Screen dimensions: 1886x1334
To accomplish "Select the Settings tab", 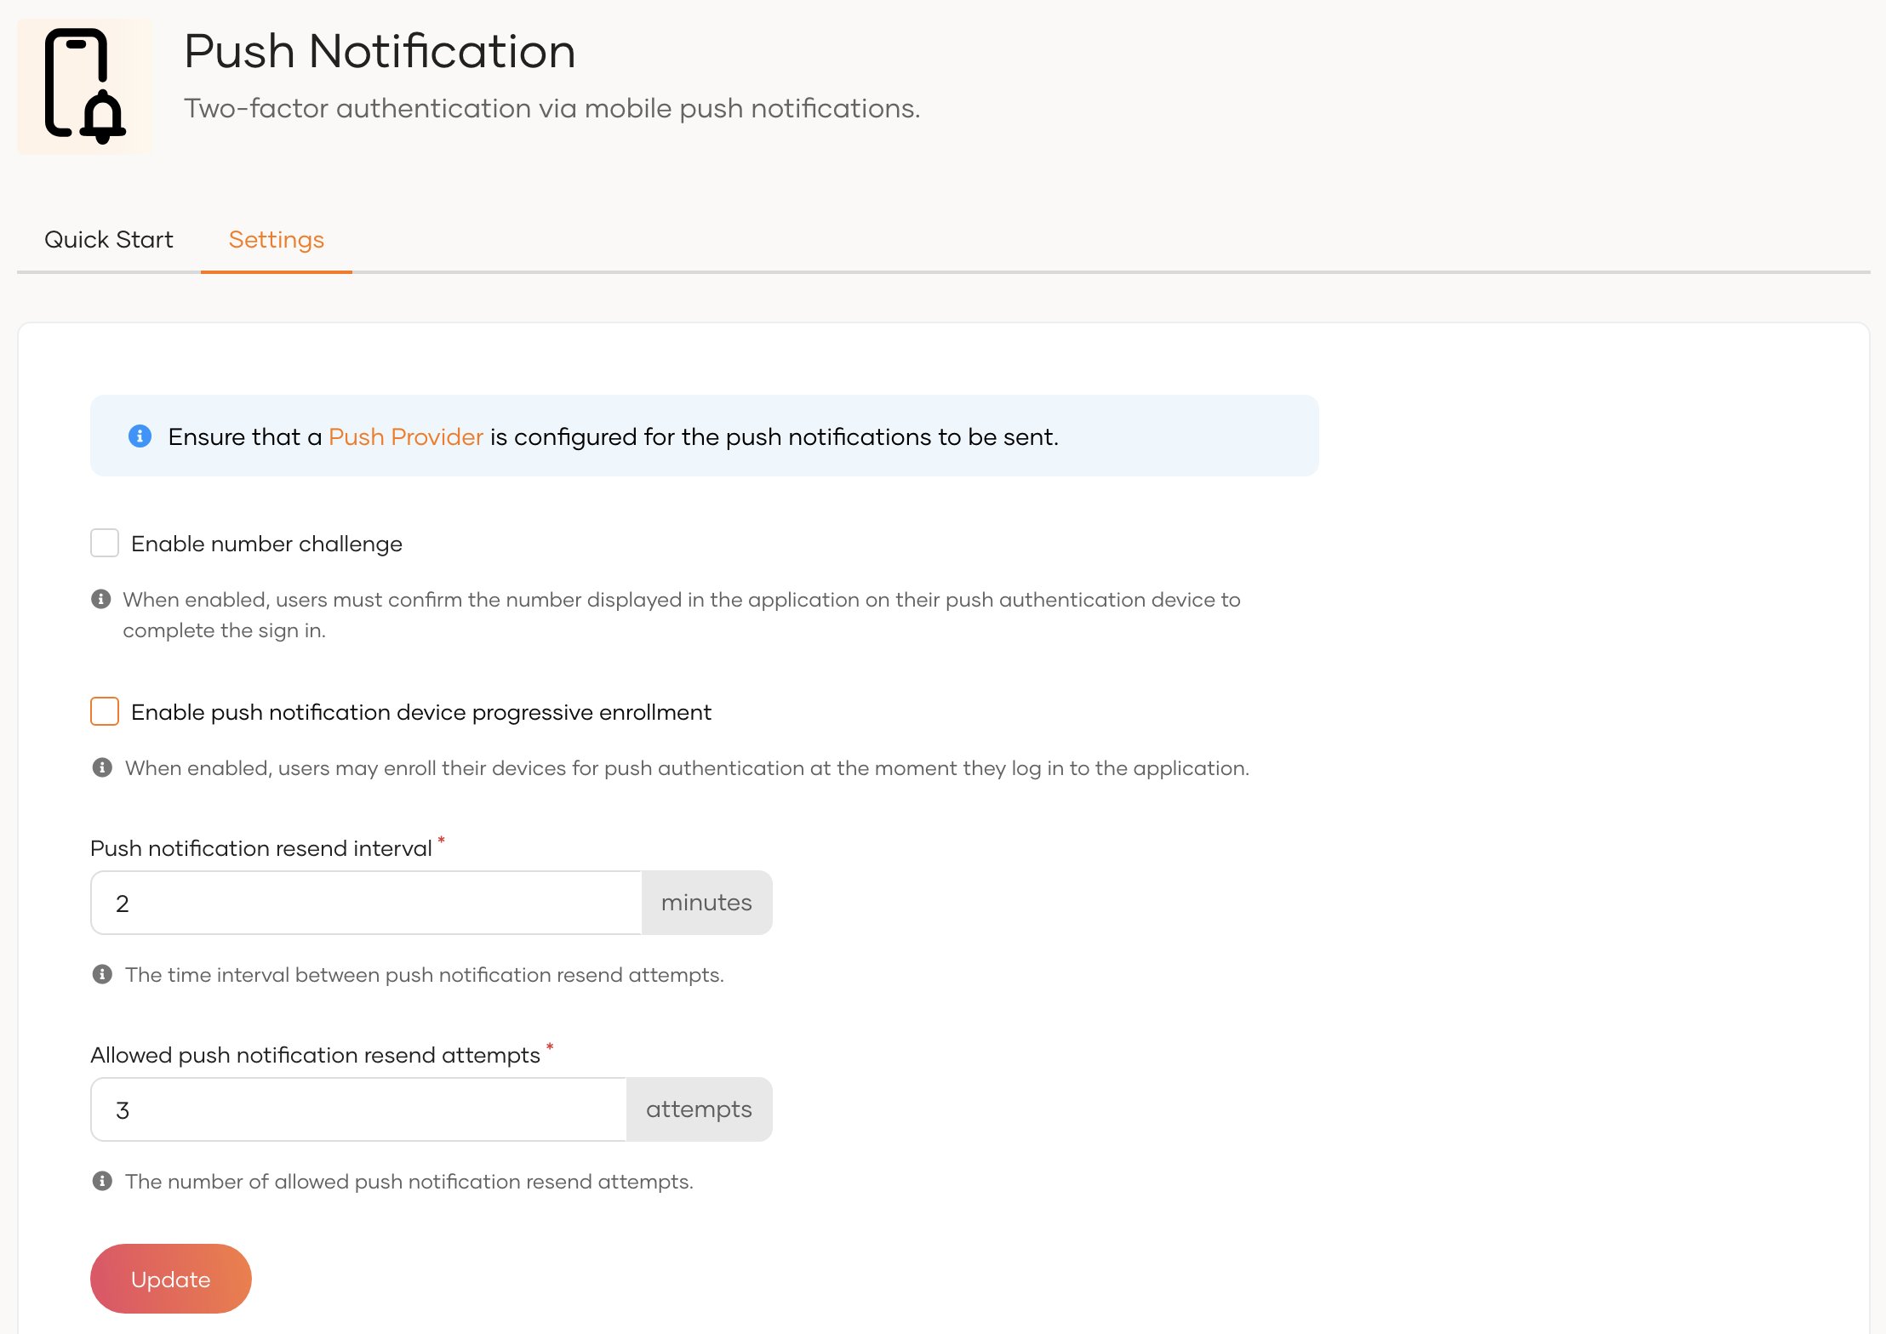I will [x=277, y=240].
